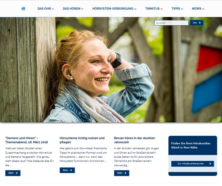Submit search with the Los button
The image size is (222, 186).
click(x=197, y=23)
